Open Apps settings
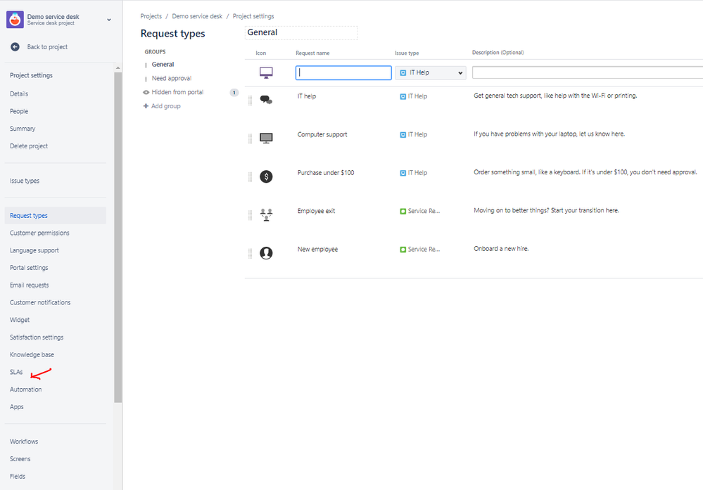The height and width of the screenshot is (490, 703). 17,407
